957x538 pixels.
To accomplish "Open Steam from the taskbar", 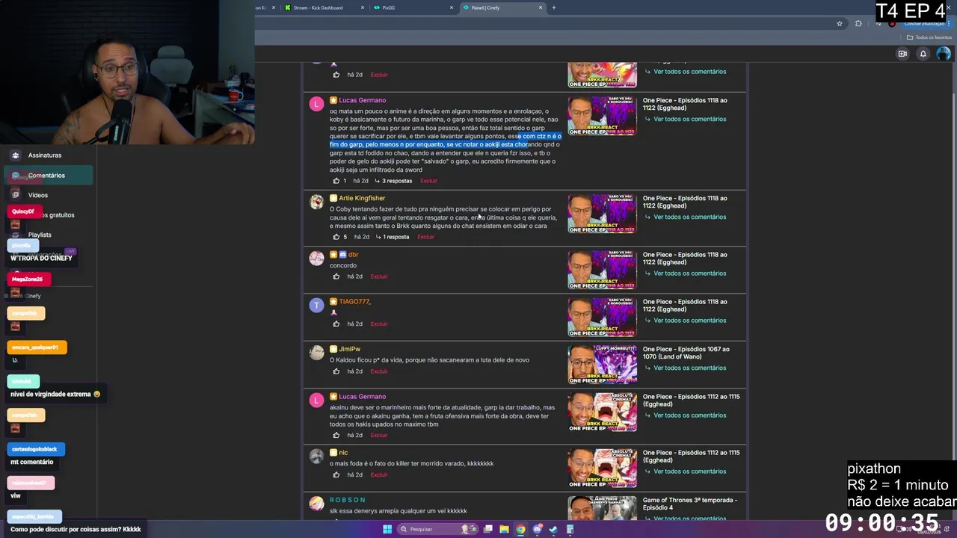I will click(553, 529).
